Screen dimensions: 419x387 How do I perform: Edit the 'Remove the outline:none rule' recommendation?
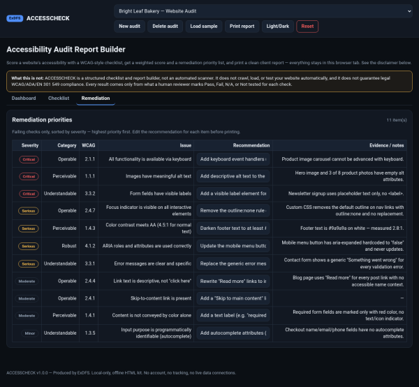[233, 210]
